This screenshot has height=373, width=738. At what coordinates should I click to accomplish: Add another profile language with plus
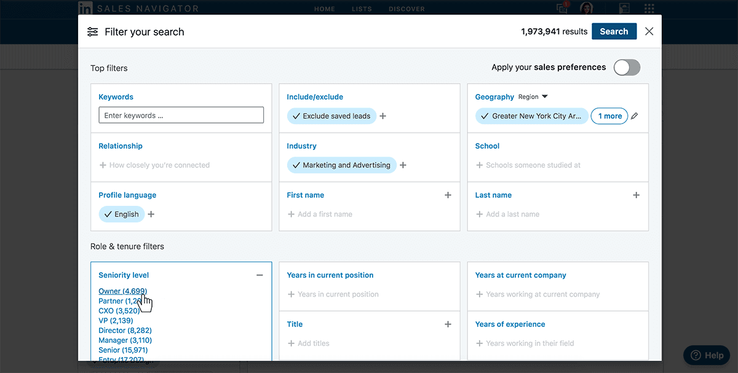point(151,214)
